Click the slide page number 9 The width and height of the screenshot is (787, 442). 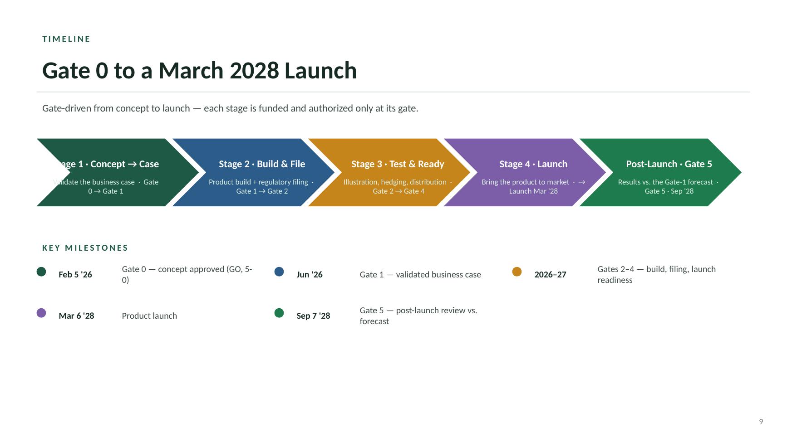click(x=761, y=422)
